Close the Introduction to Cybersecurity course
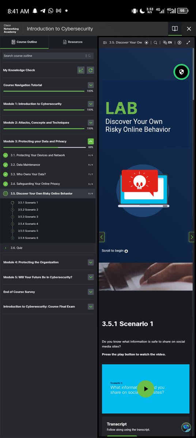Image resolution: width=196 pixels, height=438 pixels. click(x=189, y=28)
